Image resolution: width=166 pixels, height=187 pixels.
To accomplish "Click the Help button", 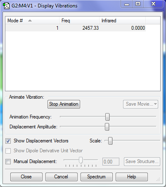I will tap(132, 177).
